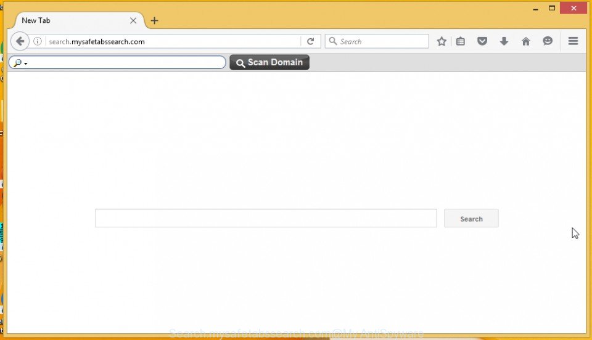
Task: Reload the current page
Action: pos(310,41)
